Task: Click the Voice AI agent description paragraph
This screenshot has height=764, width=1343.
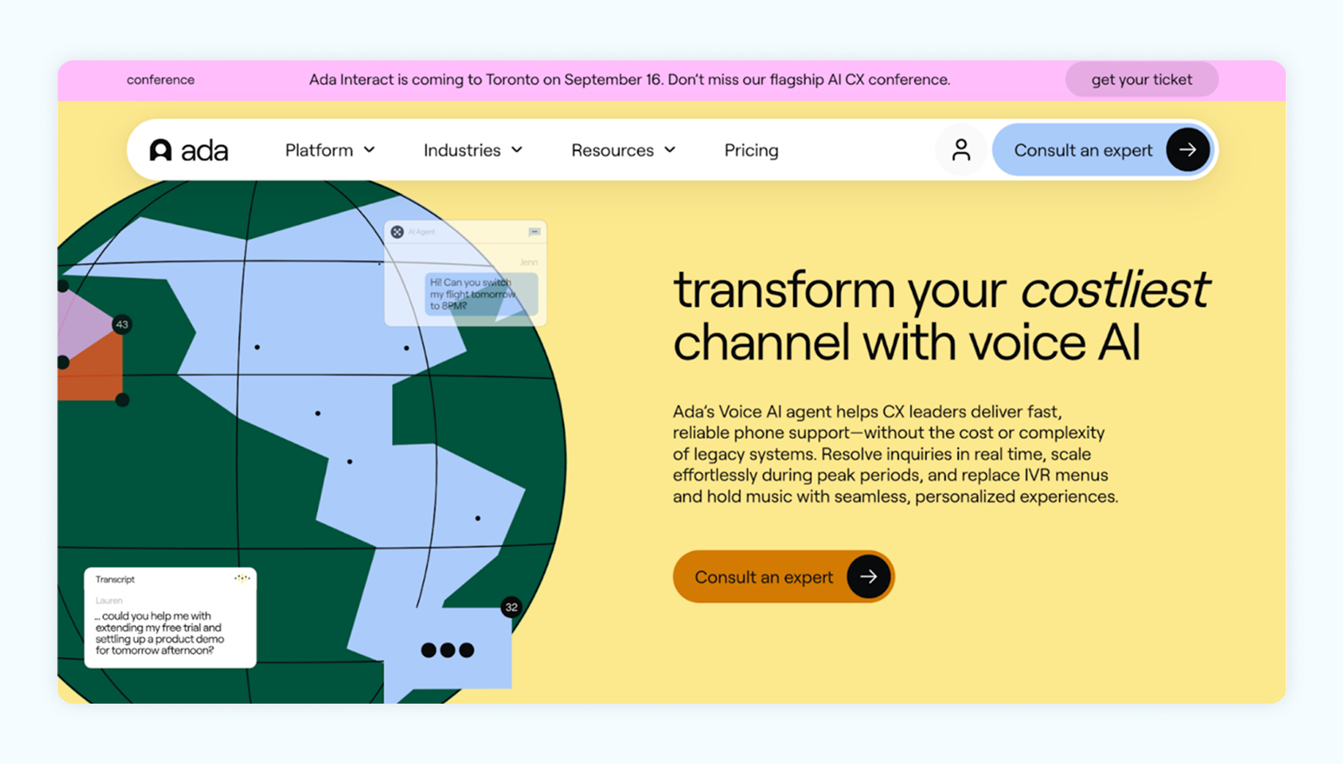Action: tap(896, 454)
